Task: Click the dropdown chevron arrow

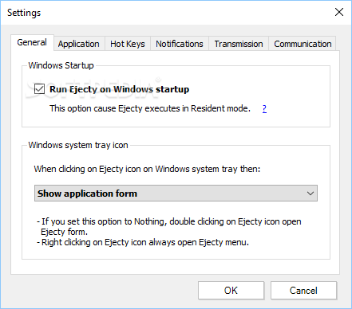Action: point(310,194)
